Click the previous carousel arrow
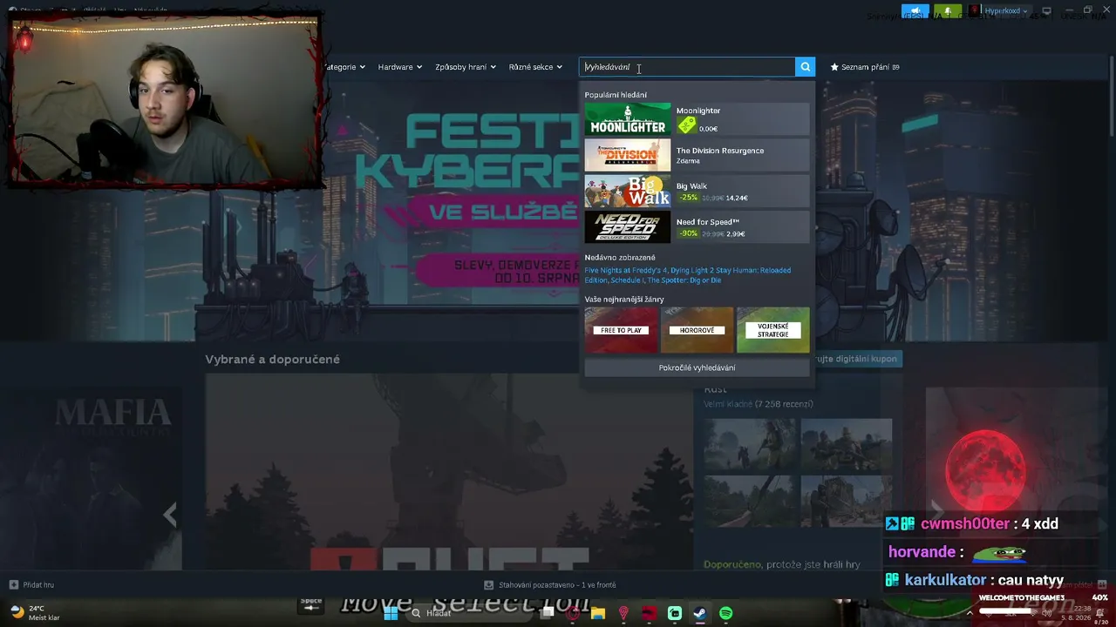Viewport: 1116px width, 627px height. click(x=170, y=515)
